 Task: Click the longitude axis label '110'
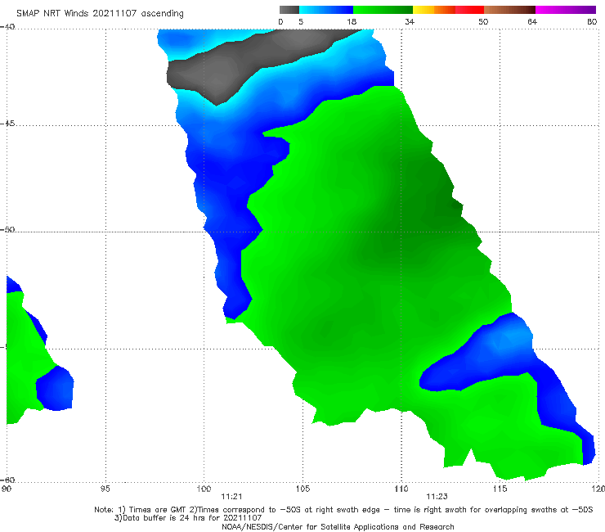point(401,489)
